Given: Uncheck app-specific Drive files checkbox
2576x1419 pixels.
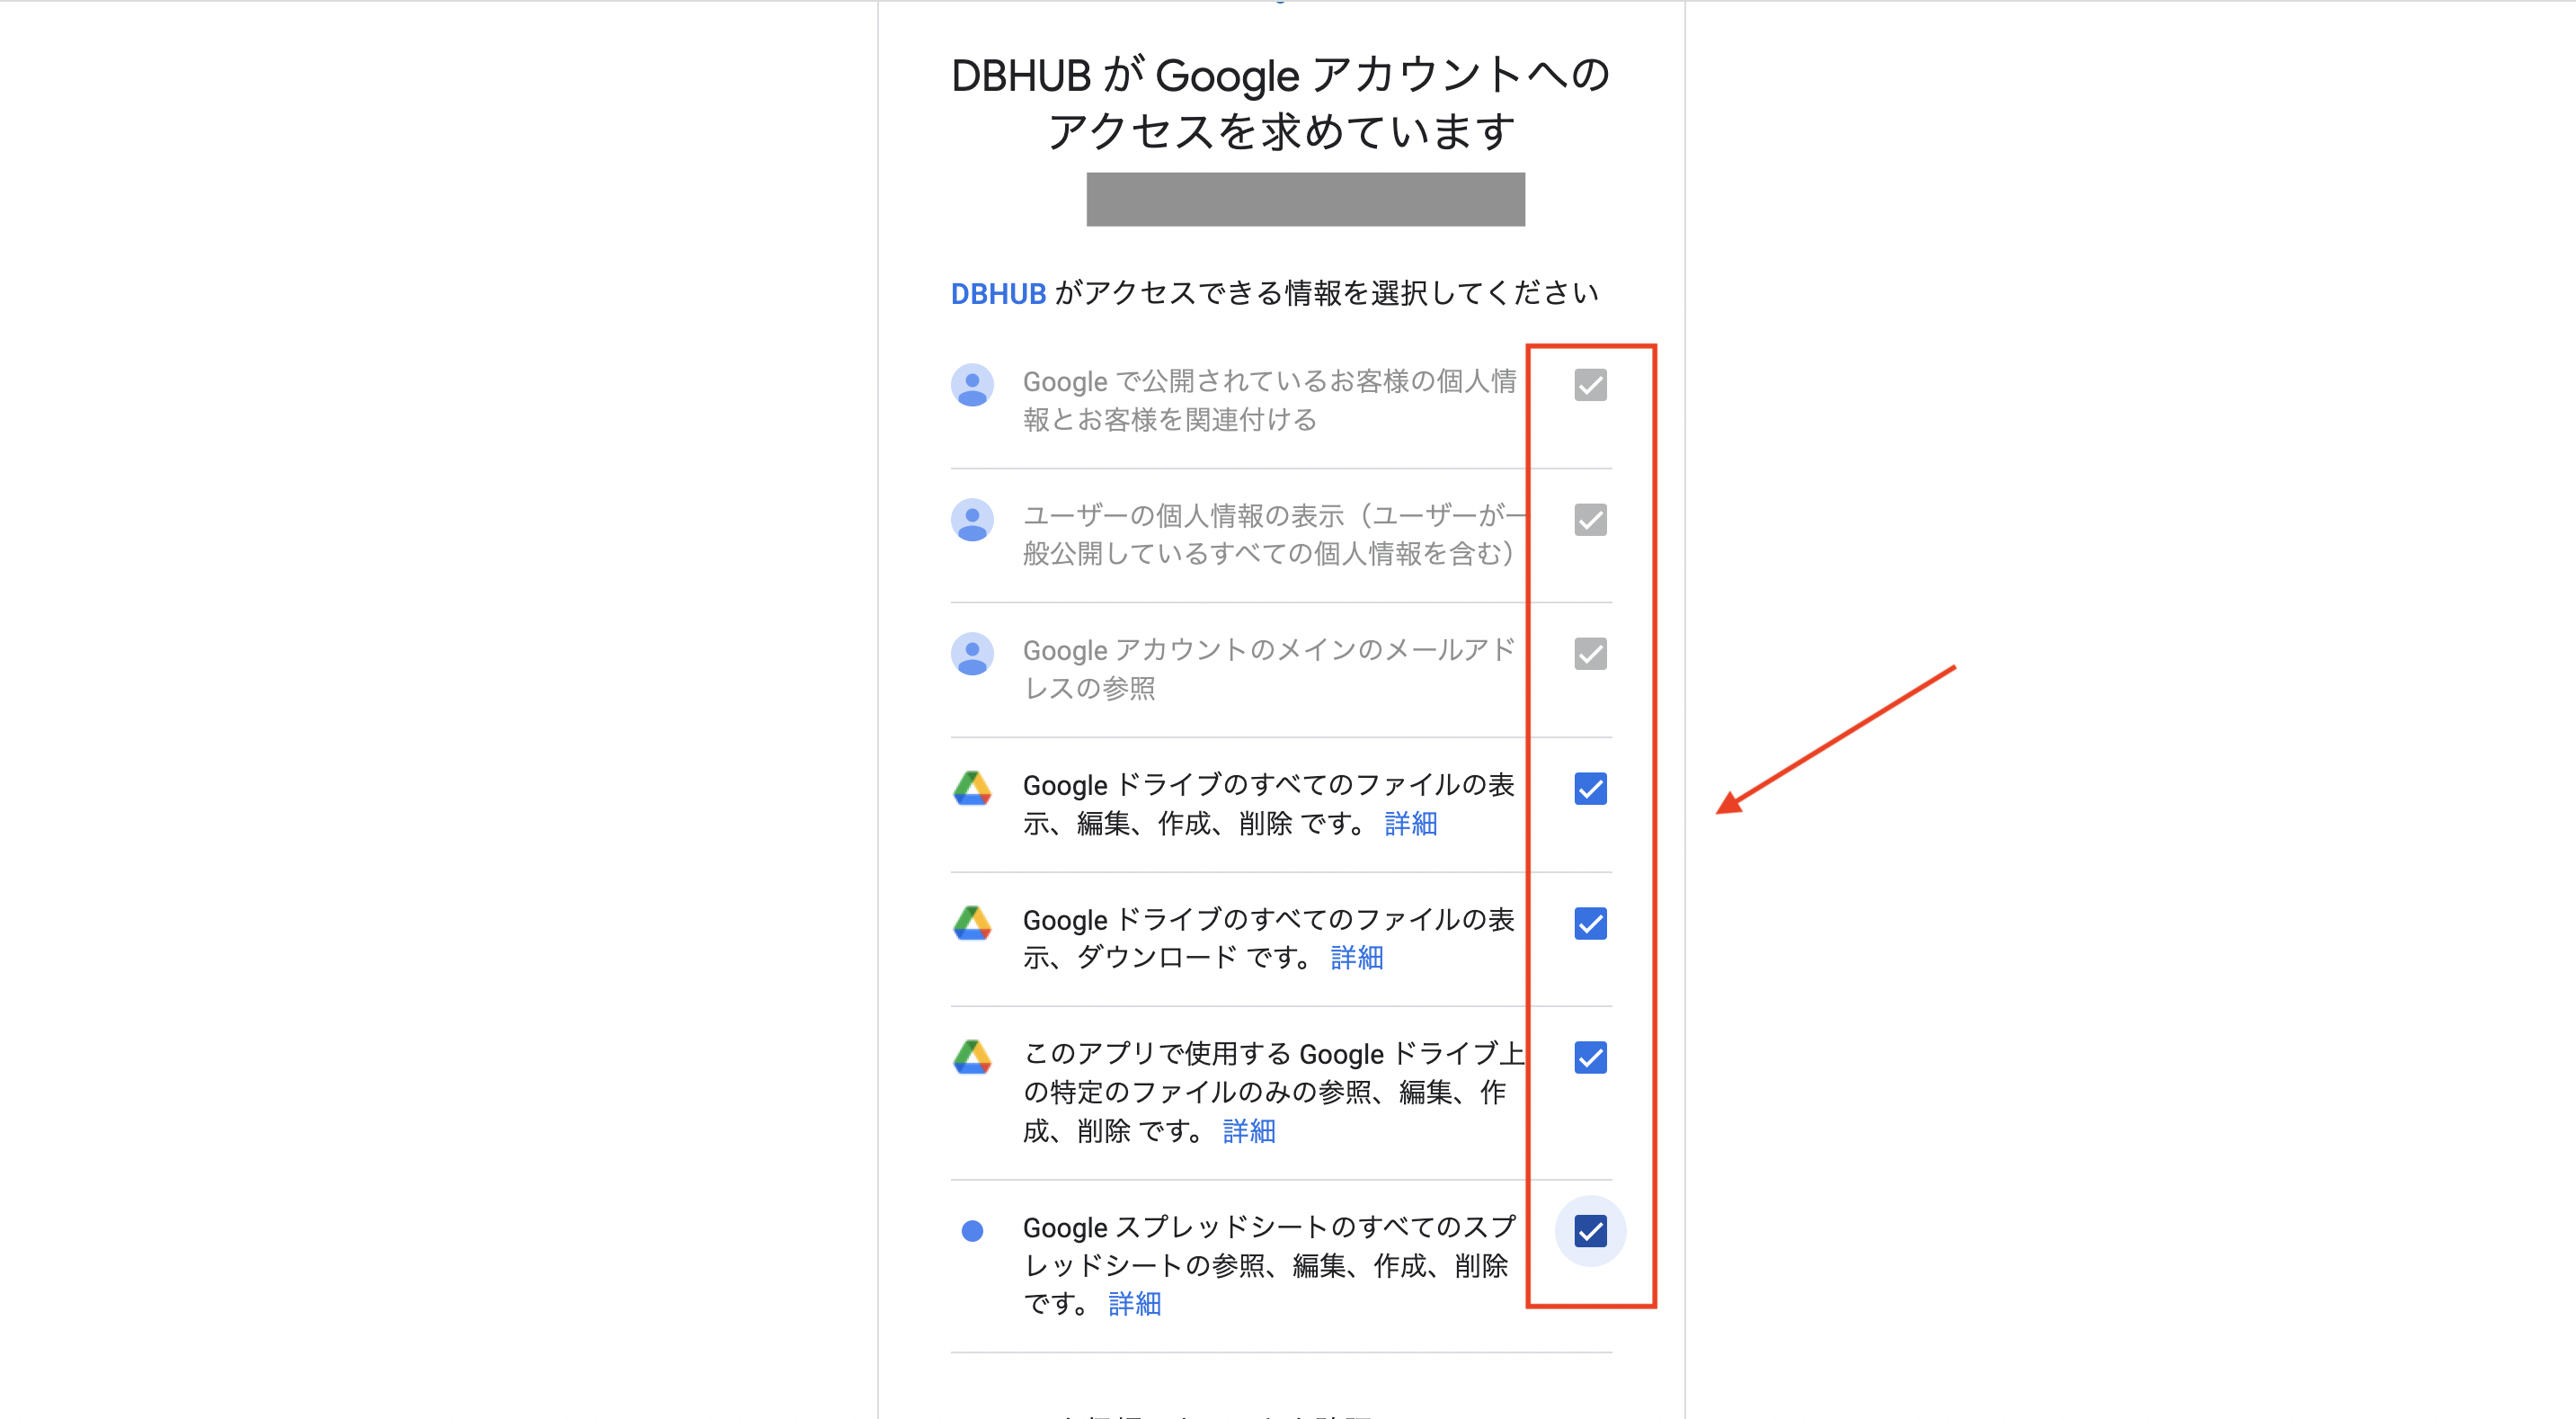Looking at the screenshot, I should tap(1590, 1057).
